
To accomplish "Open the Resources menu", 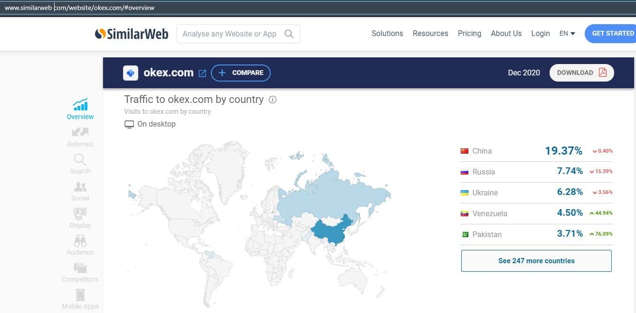I will [430, 33].
